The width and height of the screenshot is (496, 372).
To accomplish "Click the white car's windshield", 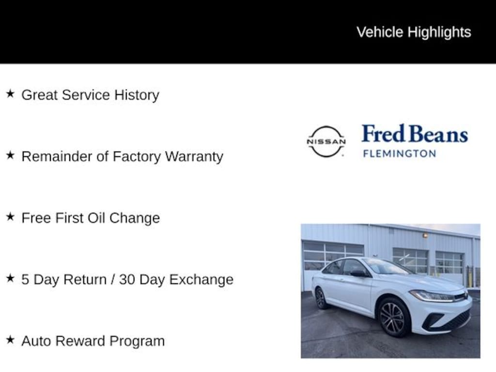I will coord(385,266).
